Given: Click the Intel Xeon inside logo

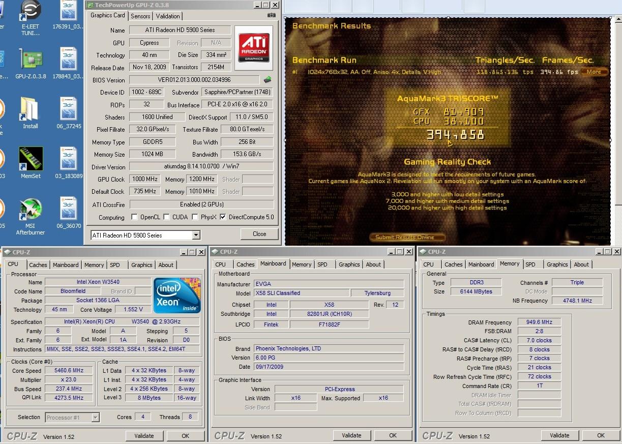Looking at the screenshot, I should coord(177,295).
